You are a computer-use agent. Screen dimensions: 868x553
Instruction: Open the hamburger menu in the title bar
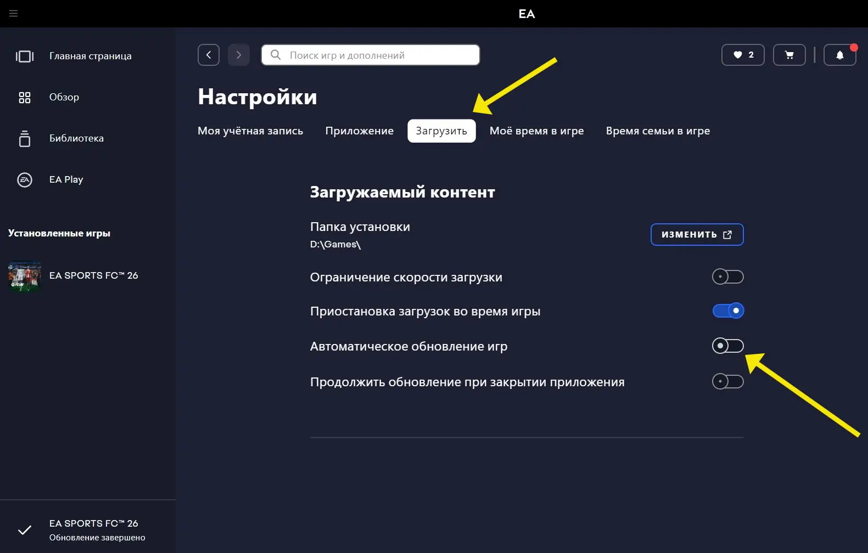point(14,14)
